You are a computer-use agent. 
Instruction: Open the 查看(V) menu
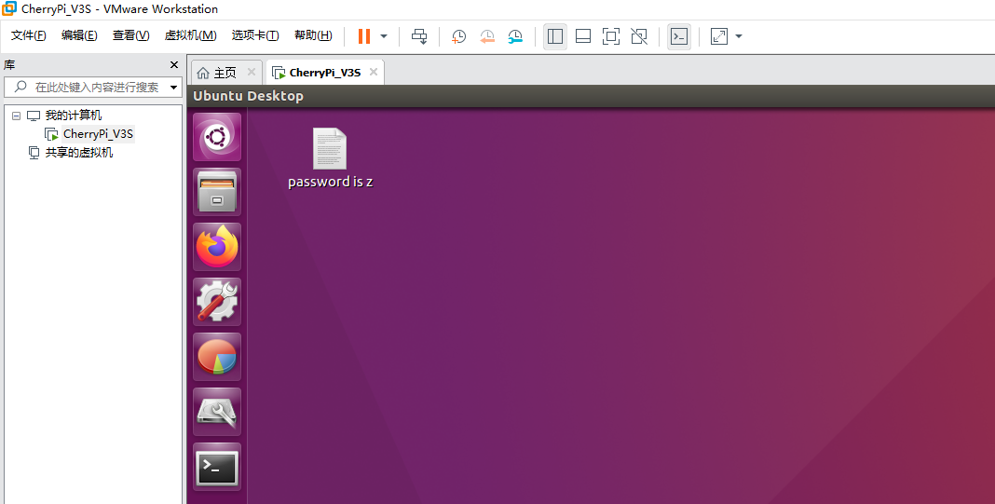click(x=130, y=35)
